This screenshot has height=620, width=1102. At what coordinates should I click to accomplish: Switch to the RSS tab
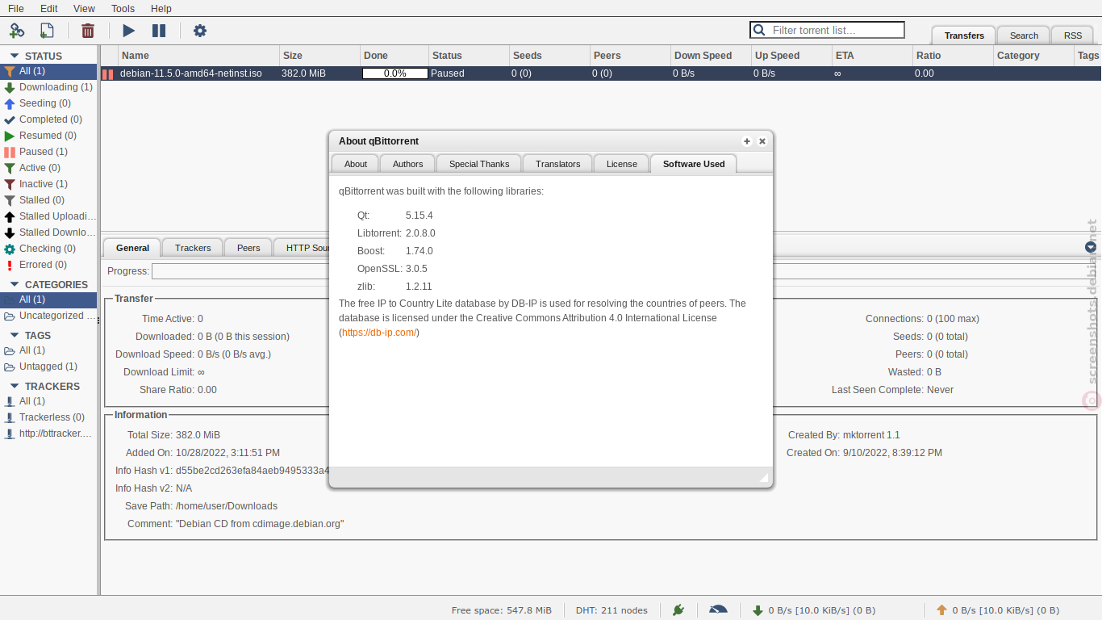click(1073, 36)
